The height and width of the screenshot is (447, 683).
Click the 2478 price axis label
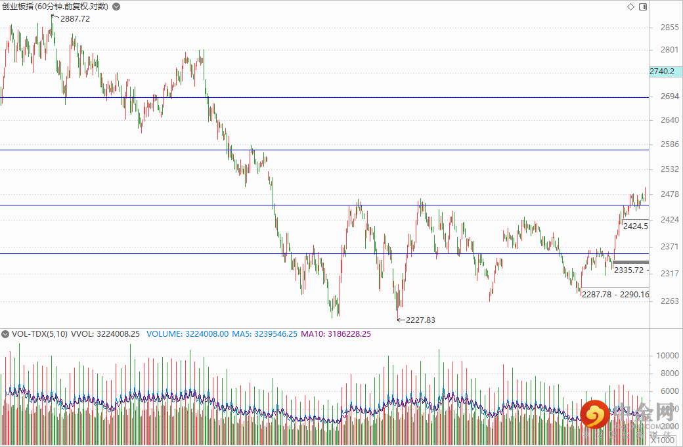click(x=669, y=194)
